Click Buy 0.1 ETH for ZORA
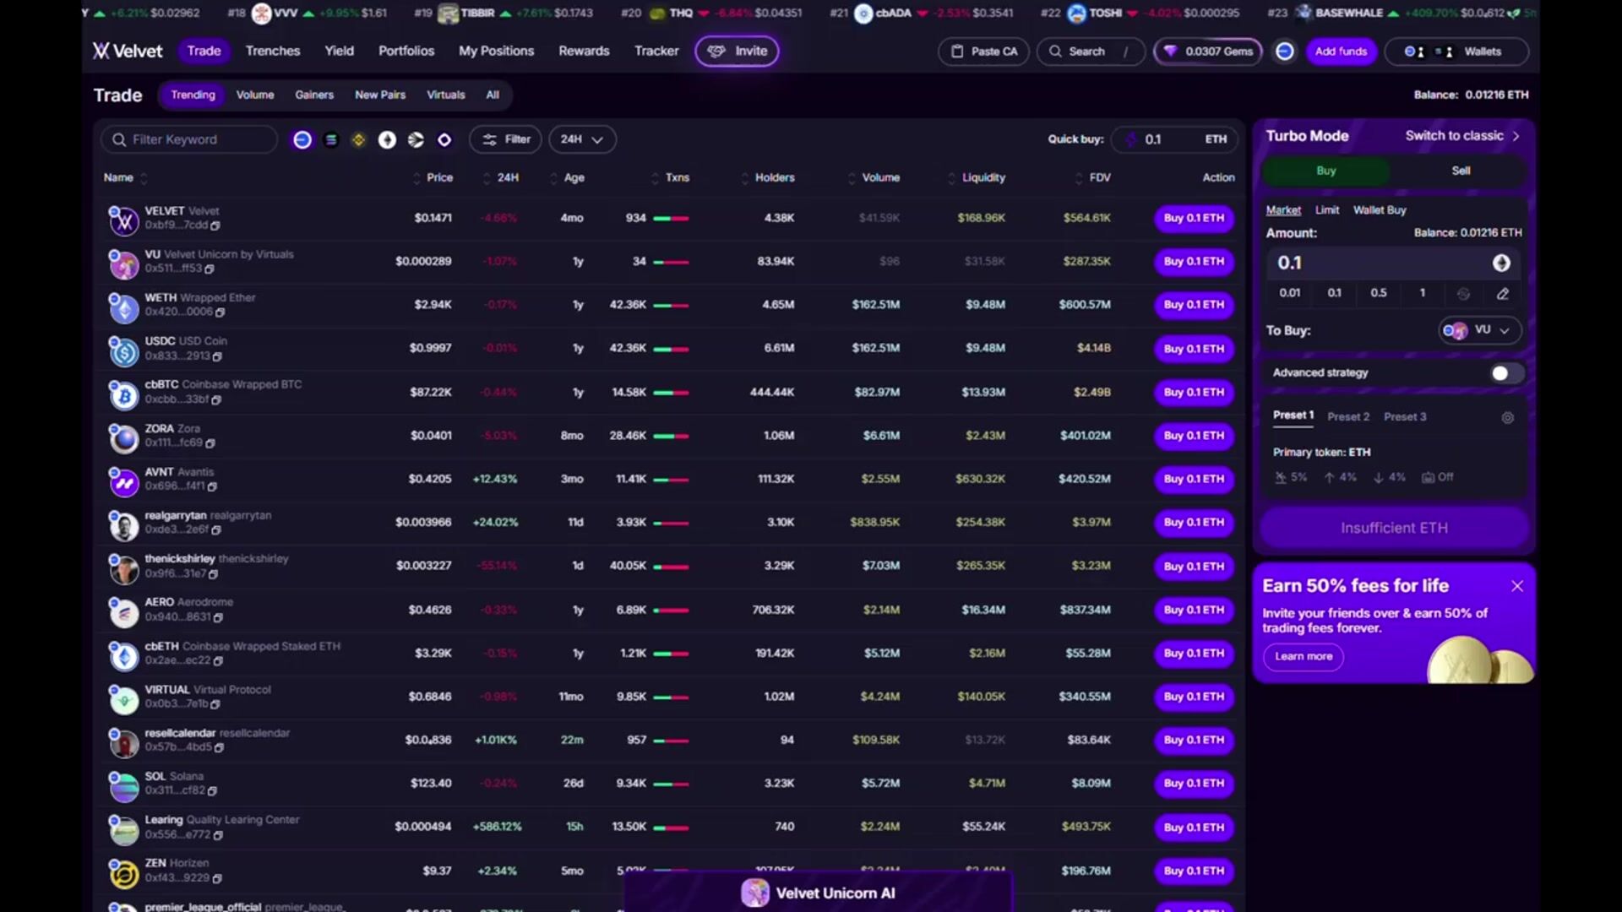This screenshot has height=912, width=1622. click(x=1194, y=436)
